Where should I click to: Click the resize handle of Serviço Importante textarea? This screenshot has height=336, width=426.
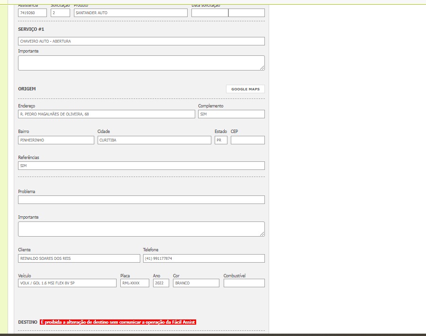[x=262, y=68]
